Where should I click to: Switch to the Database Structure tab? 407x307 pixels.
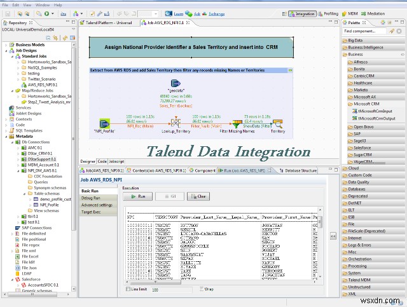coord(300,170)
